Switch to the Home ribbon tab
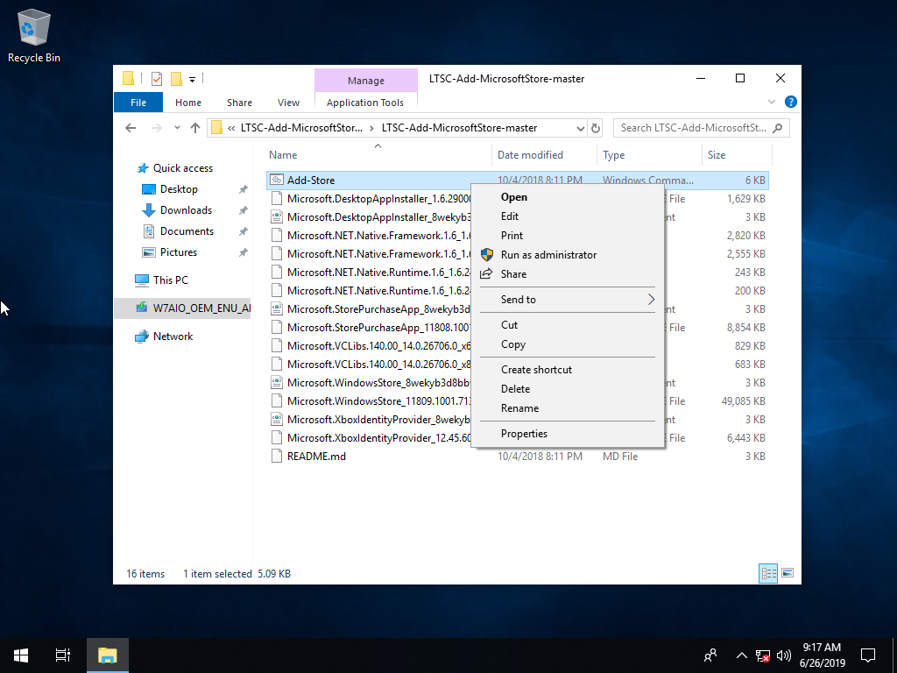This screenshot has width=897, height=673. coord(188,103)
